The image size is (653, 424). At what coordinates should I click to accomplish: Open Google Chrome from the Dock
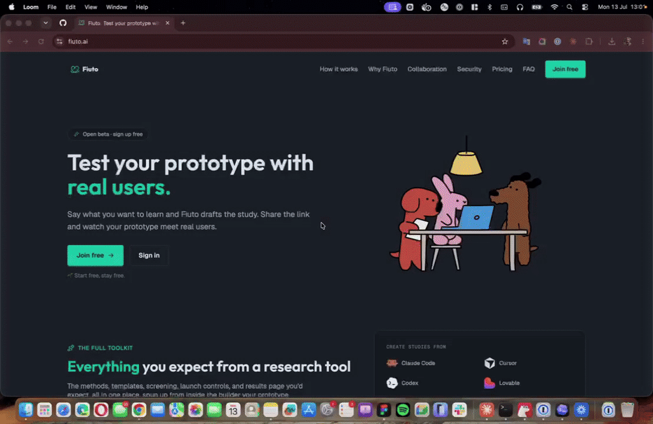(139, 410)
